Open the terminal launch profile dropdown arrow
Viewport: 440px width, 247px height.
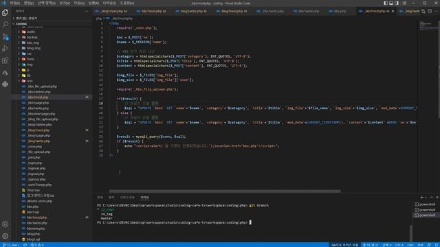coord(426,198)
